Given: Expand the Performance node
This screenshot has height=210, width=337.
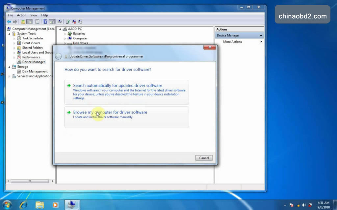Looking at the screenshot, I should (x=14, y=57).
